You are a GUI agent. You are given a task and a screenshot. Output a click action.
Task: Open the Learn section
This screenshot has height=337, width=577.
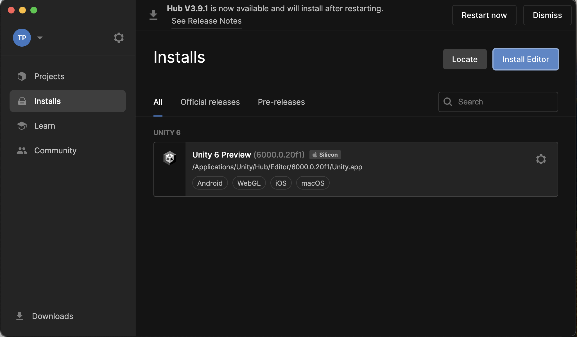(x=68, y=126)
